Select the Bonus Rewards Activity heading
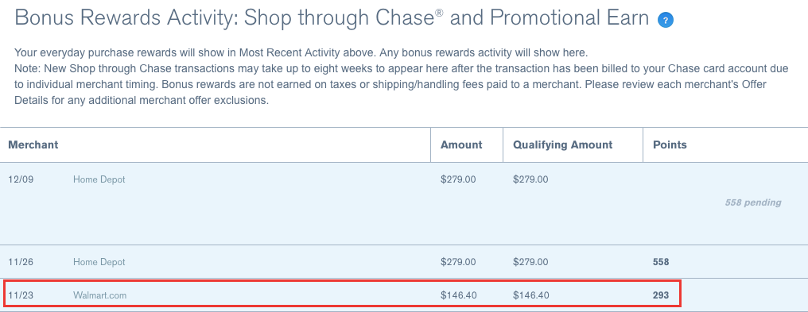Image resolution: width=808 pixels, height=312 pixels. [x=332, y=19]
